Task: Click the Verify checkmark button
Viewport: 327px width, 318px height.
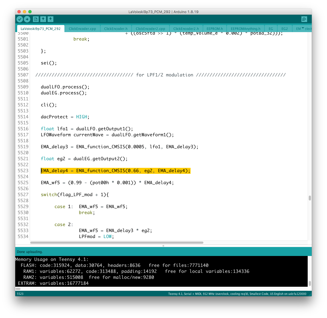Action: pos(20,19)
